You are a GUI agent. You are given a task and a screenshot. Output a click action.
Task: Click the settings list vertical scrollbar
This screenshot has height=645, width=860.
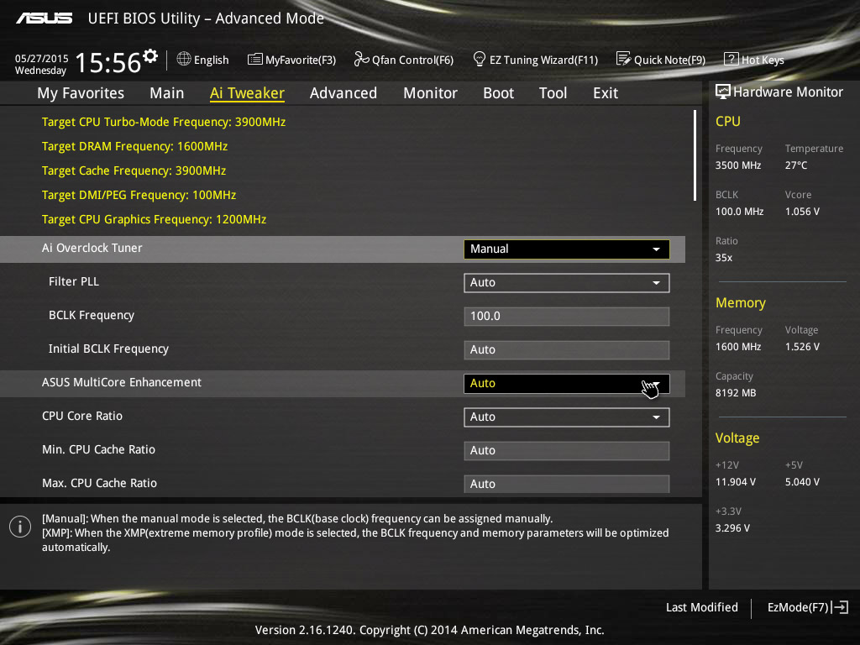click(x=695, y=155)
